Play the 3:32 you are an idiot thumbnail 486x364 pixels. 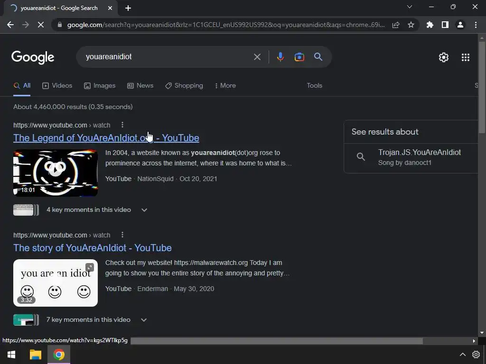pyautogui.click(x=56, y=283)
